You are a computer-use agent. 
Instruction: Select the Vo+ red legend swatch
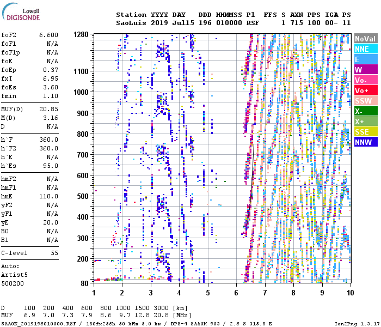point(366,90)
